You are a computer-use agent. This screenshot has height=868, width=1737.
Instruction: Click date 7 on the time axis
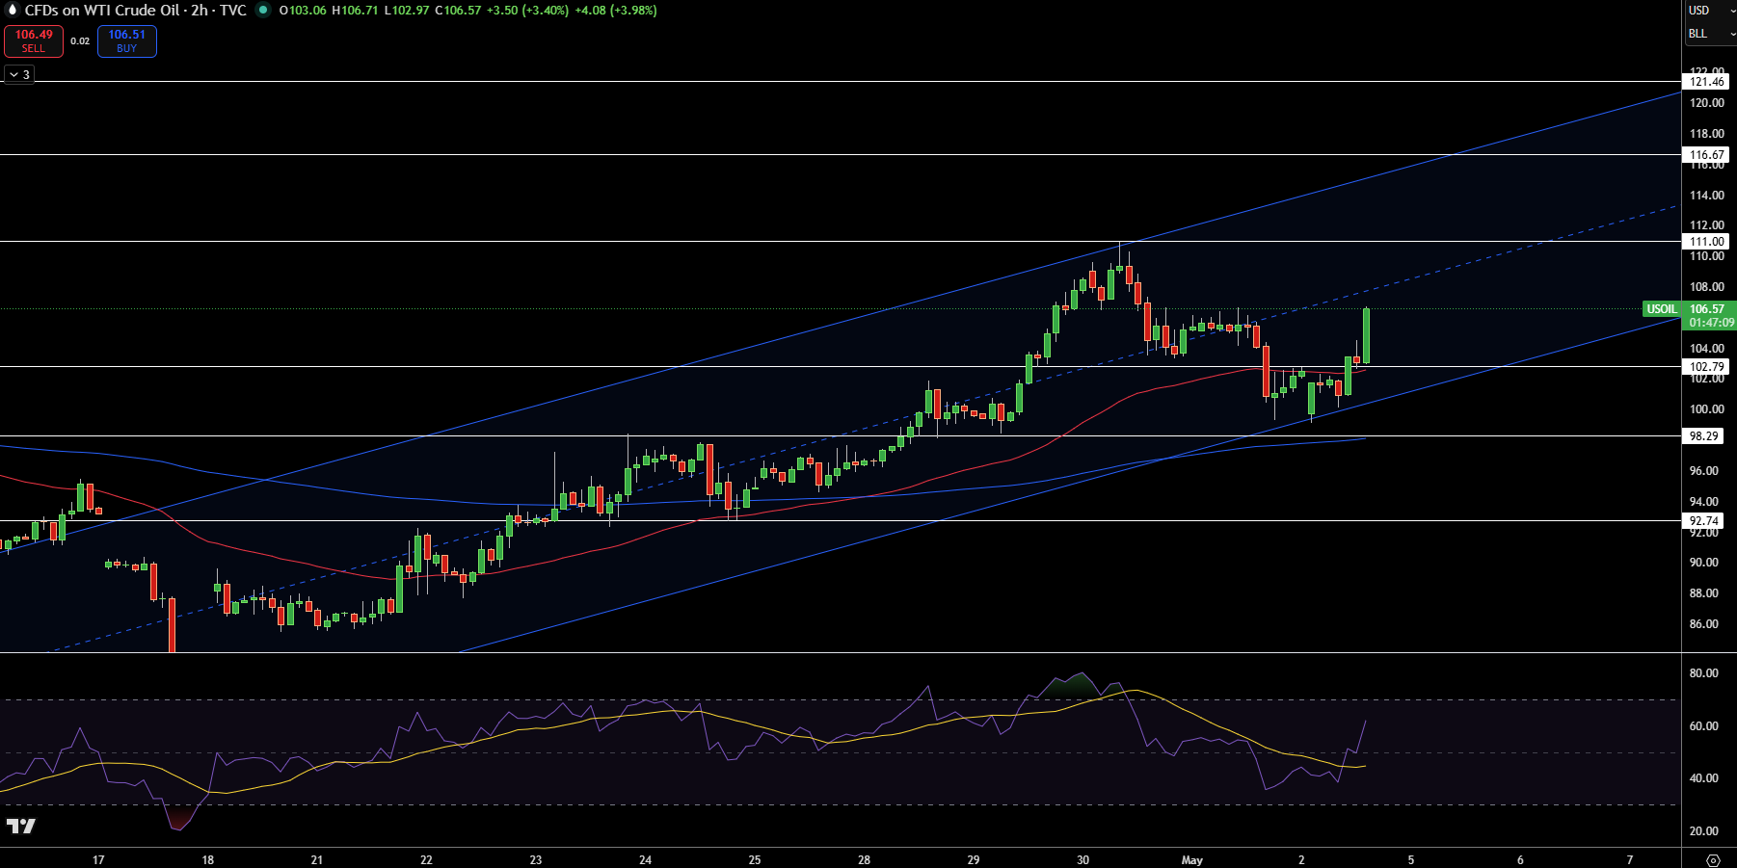(x=1630, y=860)
